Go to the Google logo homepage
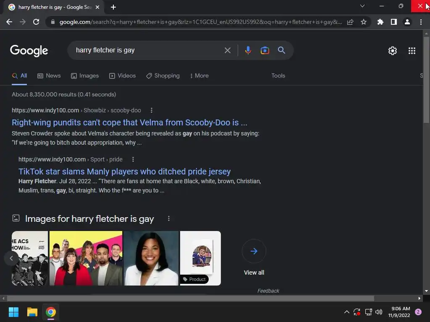This screenshot has height=322, width=430. tap(29, 51)
